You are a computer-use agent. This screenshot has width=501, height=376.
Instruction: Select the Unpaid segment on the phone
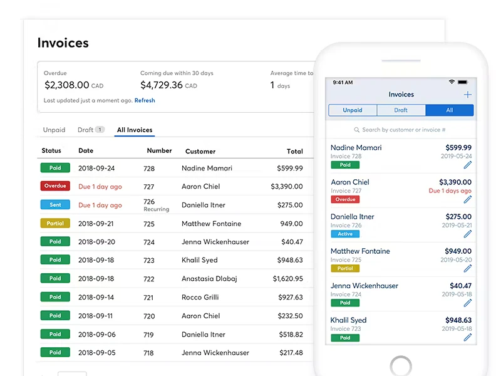(x=353, y=110)
